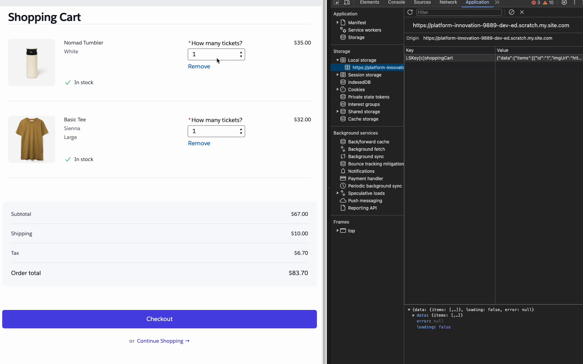Click the Order total amount $83.70
Screen dimensions: 583x364
[x=298, y=273]
